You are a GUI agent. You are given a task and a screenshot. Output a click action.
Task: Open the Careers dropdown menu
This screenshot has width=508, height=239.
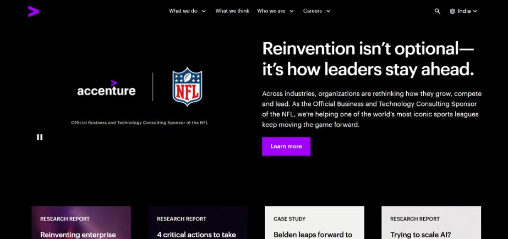click(316, 11)
